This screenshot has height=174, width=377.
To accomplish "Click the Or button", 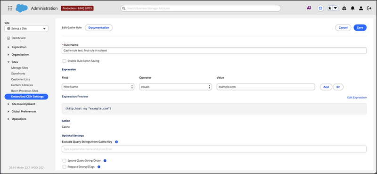I will point(338,87).
